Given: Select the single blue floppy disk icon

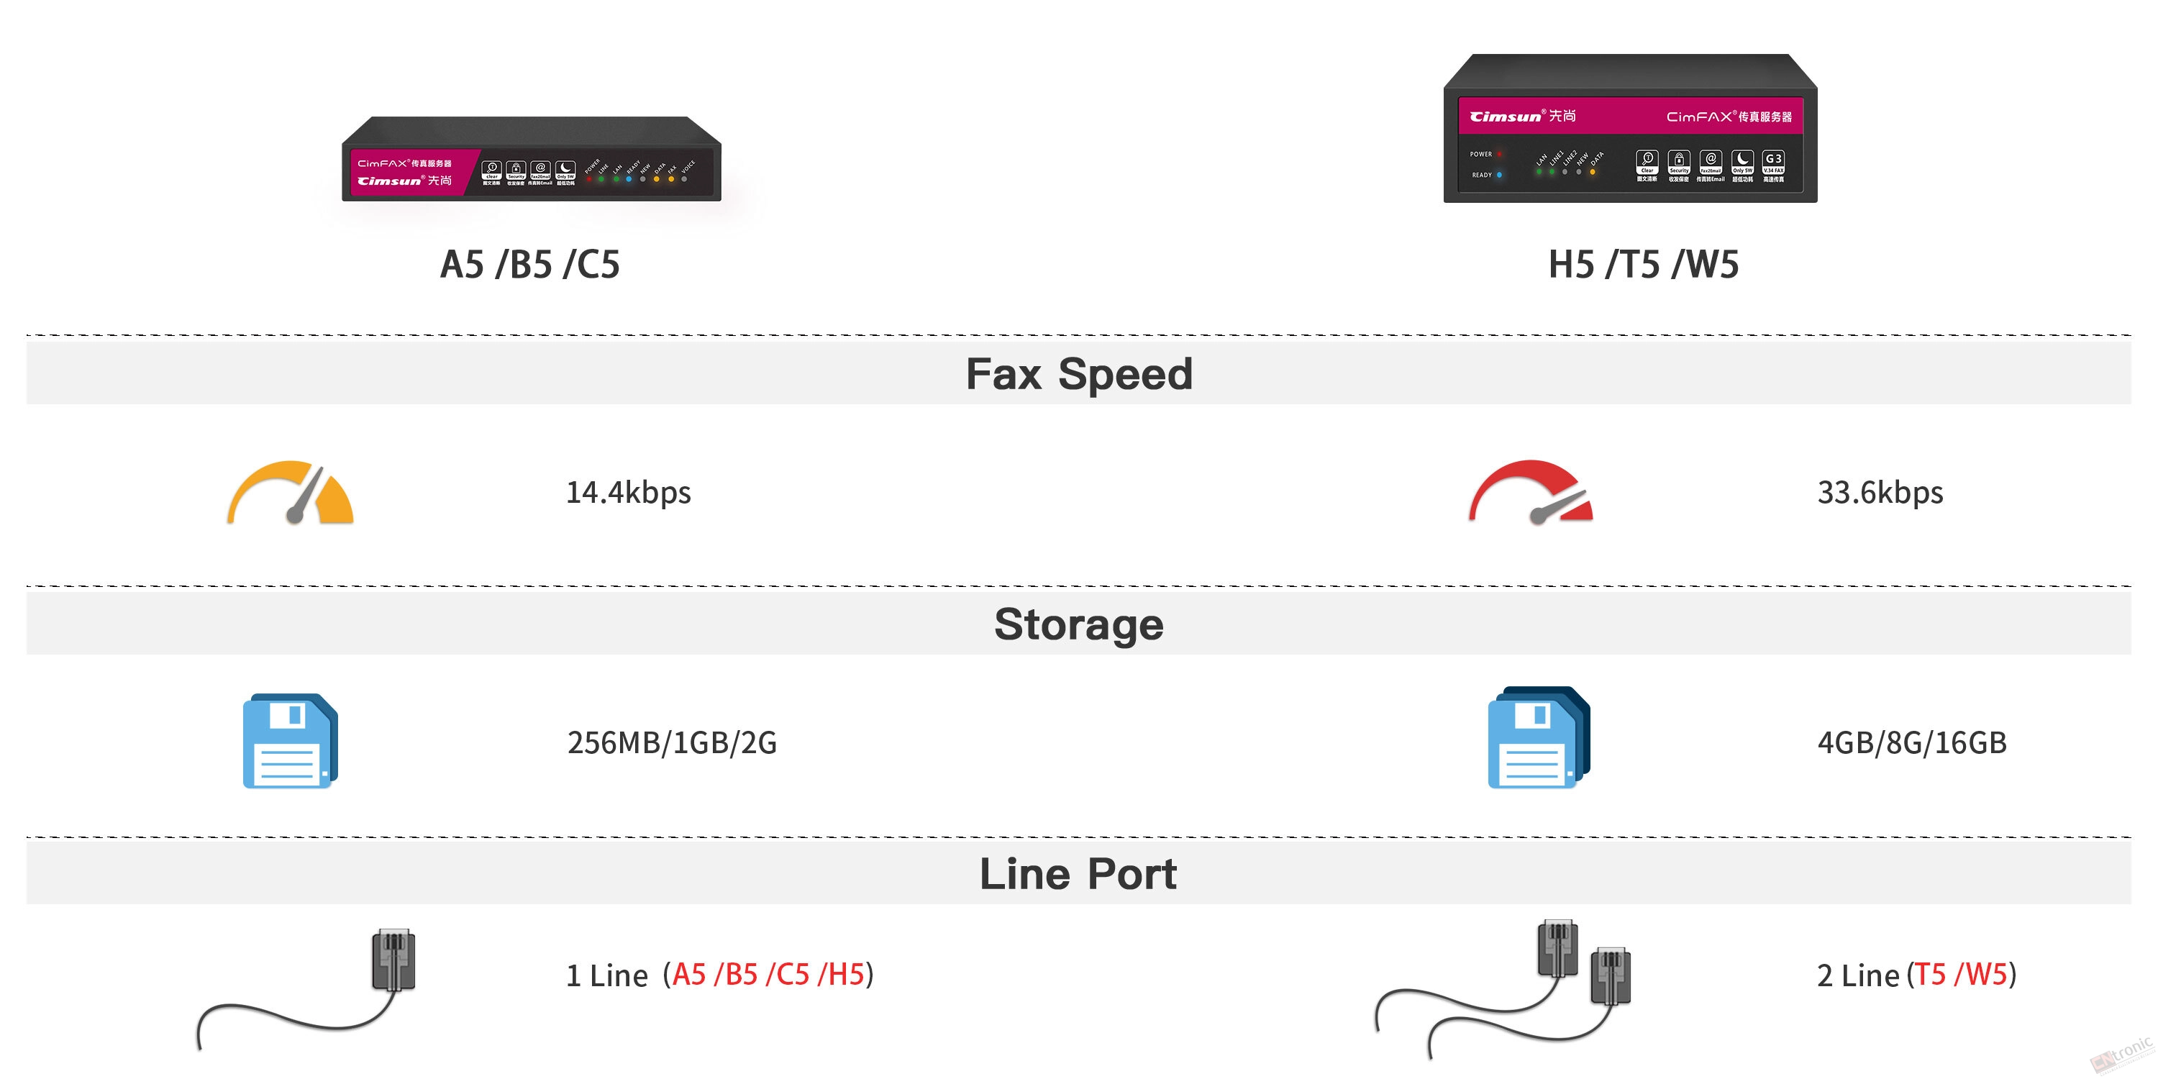Looking at the screenshot, I should point(290,741).
